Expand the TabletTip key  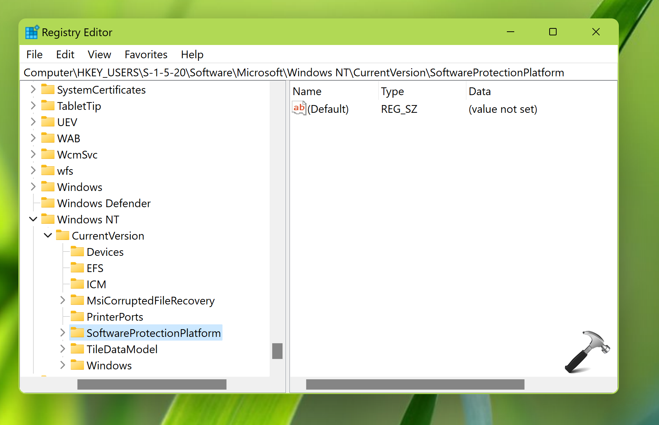coord(33,106)
